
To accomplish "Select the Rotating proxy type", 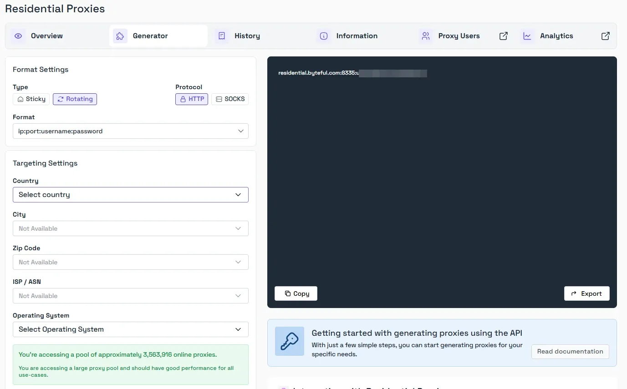I will point(75,99).
